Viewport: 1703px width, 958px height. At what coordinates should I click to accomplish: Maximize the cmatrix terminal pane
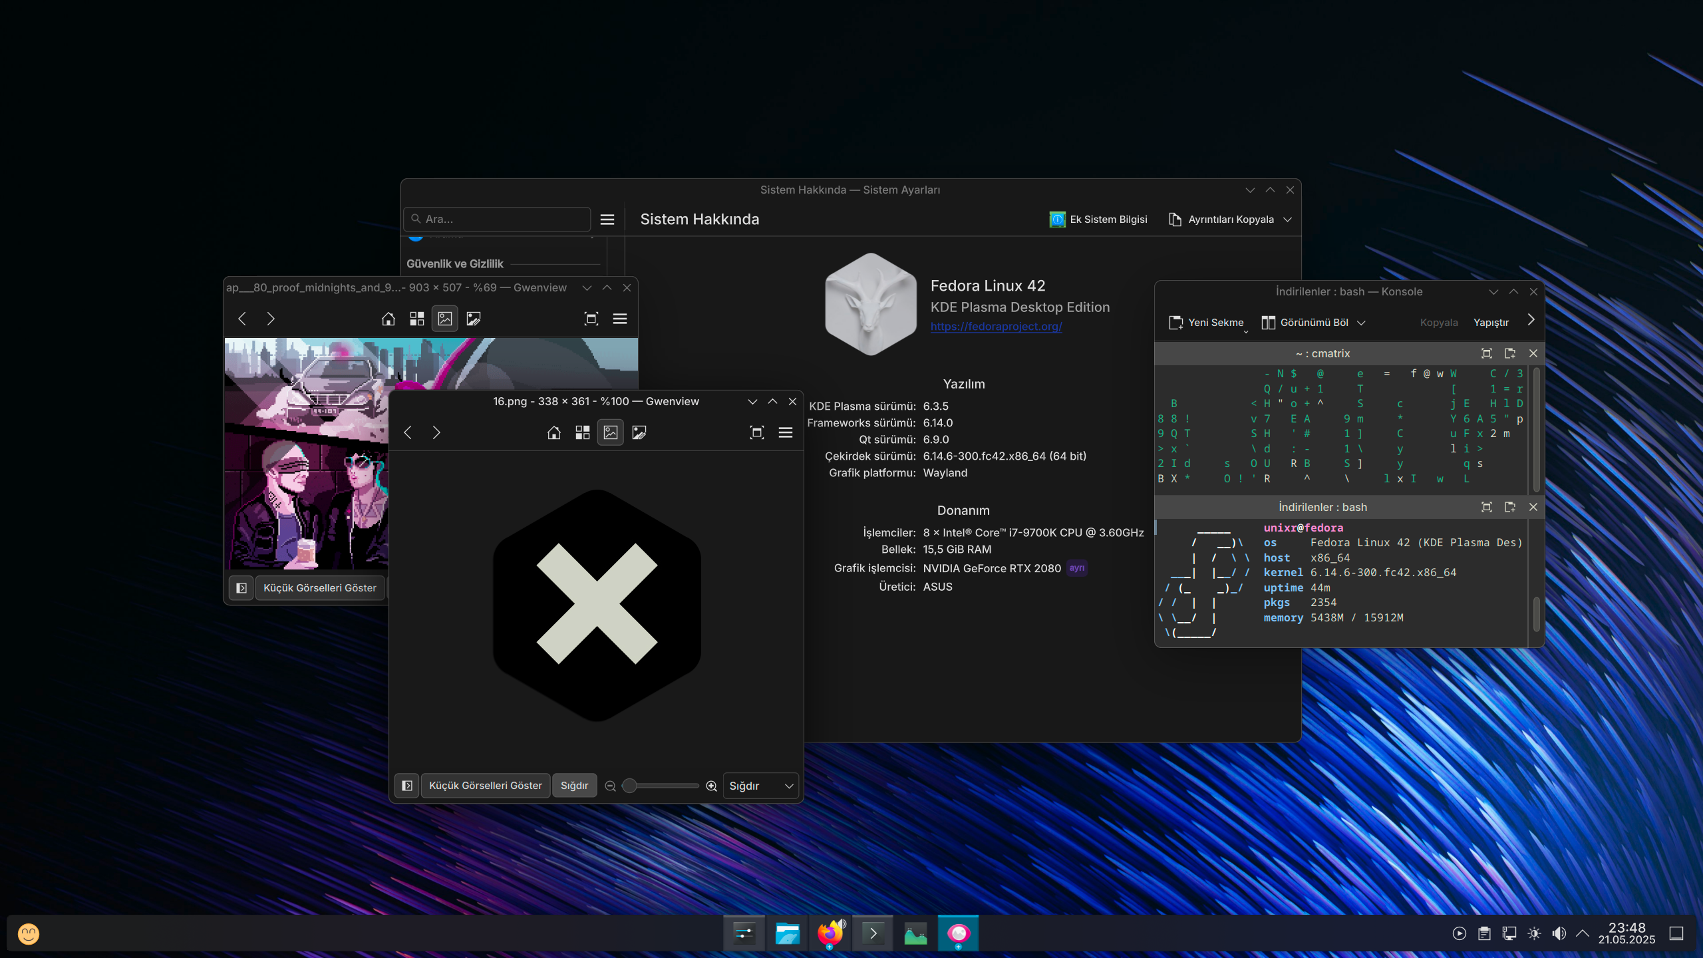[1486, 354]
